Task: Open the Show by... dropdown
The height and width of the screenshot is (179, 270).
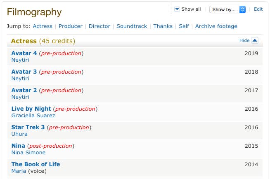Action: click(227, 9)
